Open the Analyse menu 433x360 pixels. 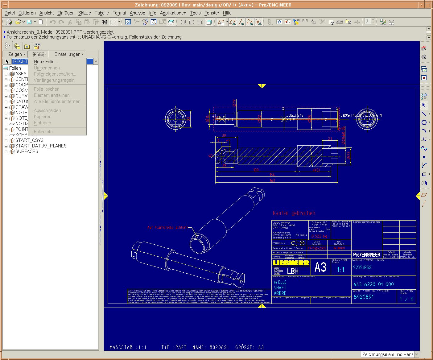pos(137,13)
